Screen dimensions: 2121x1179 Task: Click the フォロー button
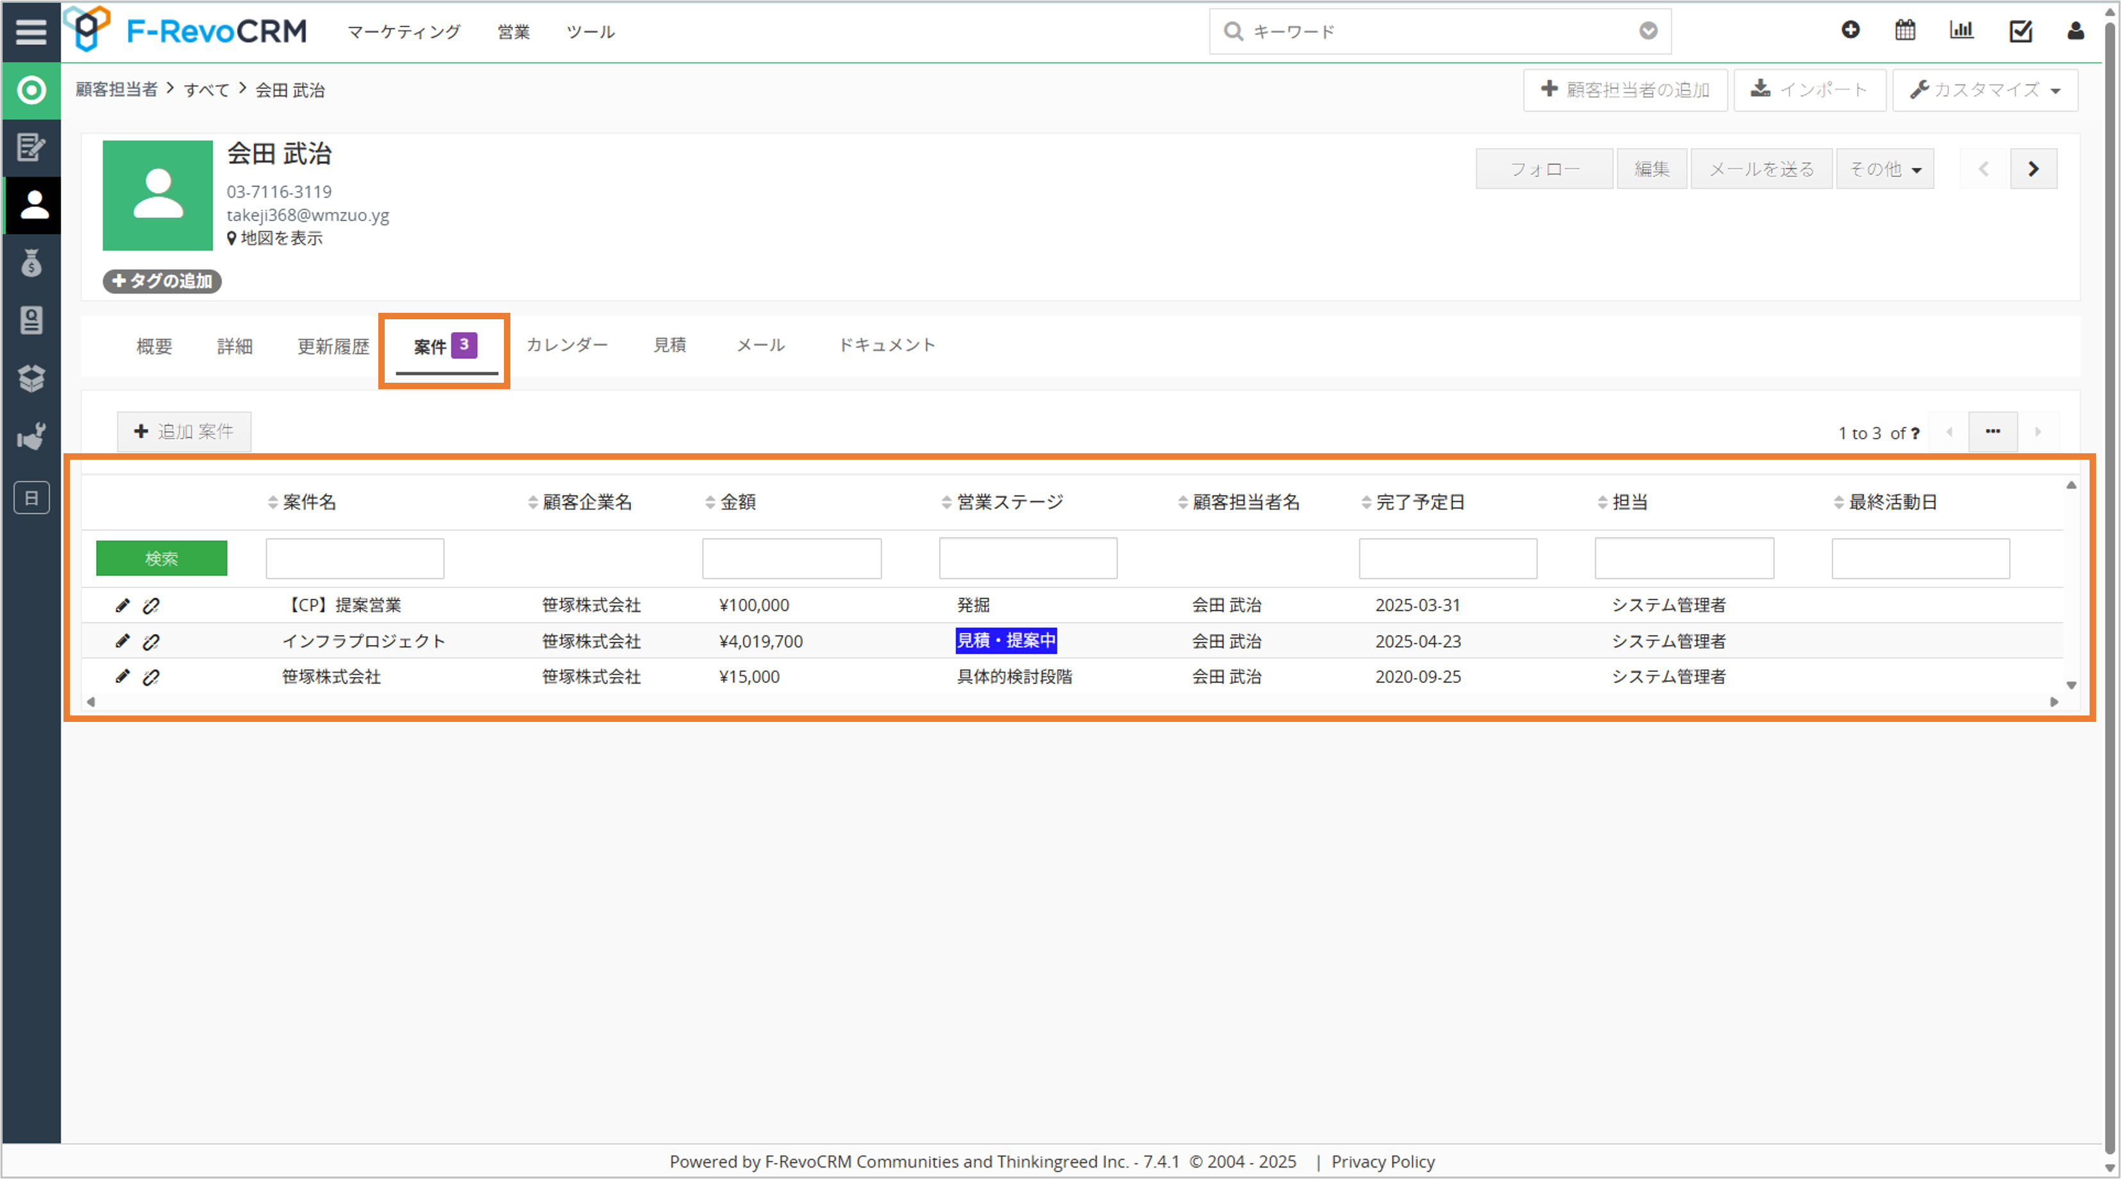(1544, 169)
